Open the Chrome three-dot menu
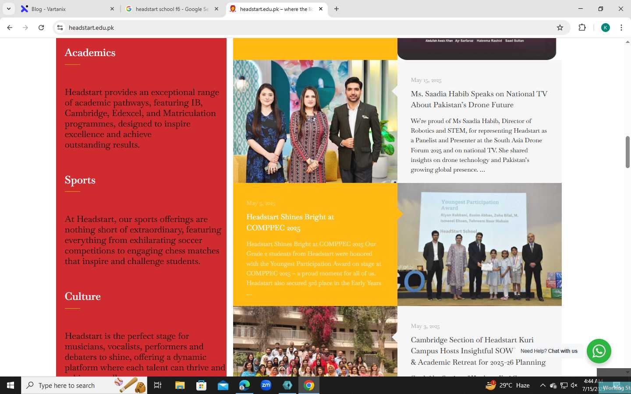Image resolution: width=631 pixels, height=394 pixels. (x=621, y=28)
